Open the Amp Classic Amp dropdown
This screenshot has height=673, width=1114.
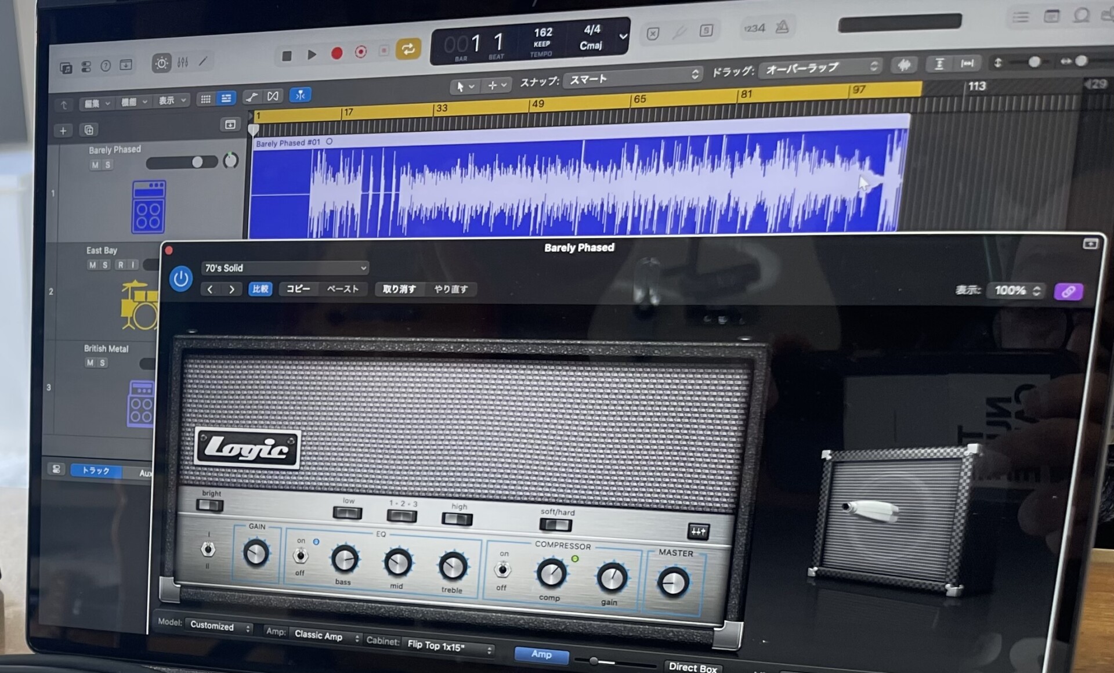326,636
